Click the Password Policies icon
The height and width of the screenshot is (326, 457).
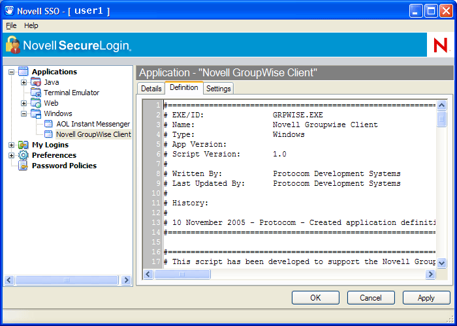[23, 166]
